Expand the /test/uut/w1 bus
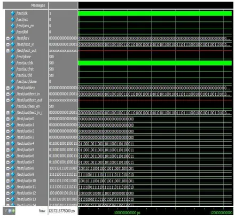 coord(8,125)
